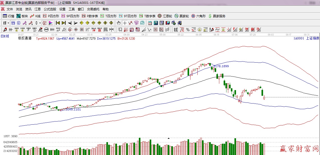
Task: Open the 交易委托 menu
Action: (93, 9)
